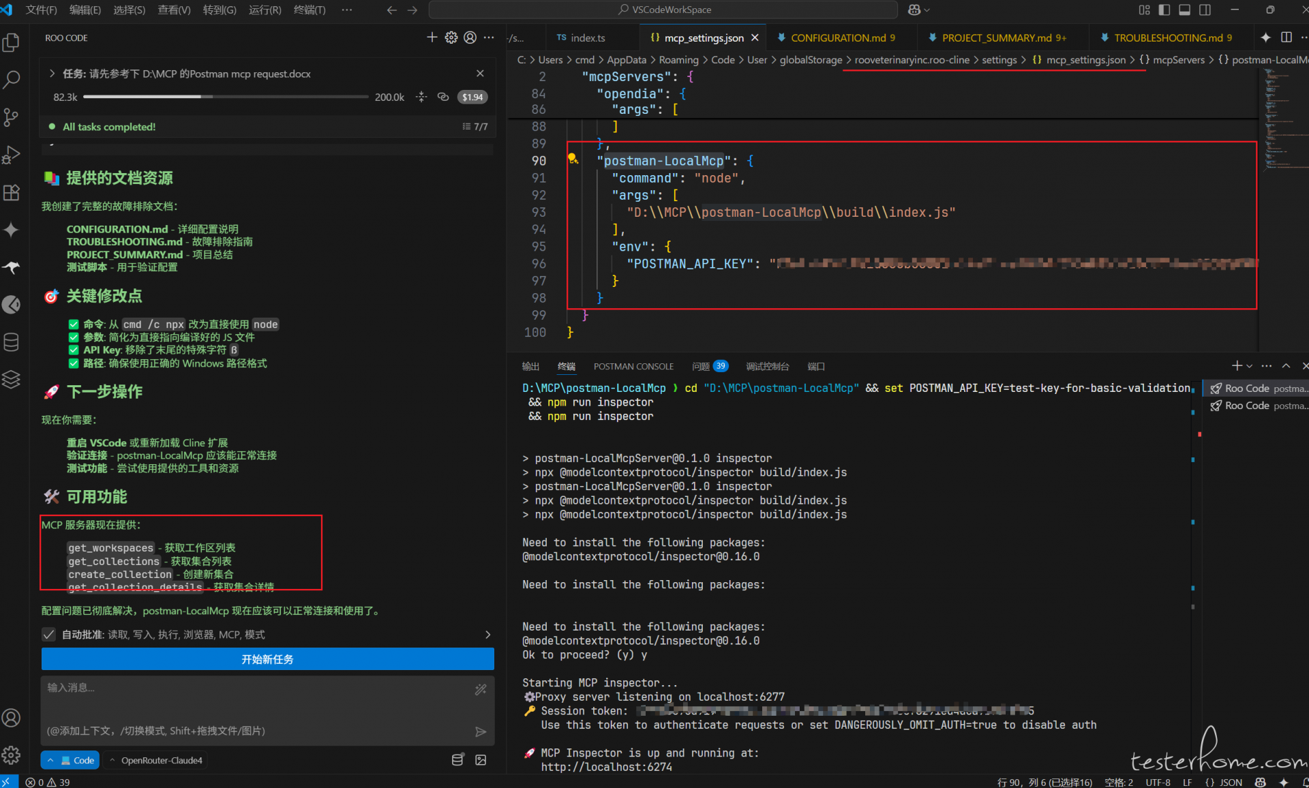Screen dimensions: 1309x788
Task: Switch to the 输出 output tab
Action: [530, 366]
